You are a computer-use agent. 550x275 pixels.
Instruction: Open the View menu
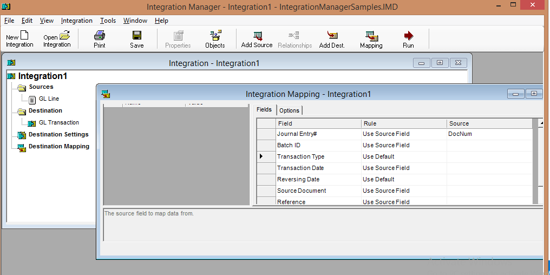point(47,21)
